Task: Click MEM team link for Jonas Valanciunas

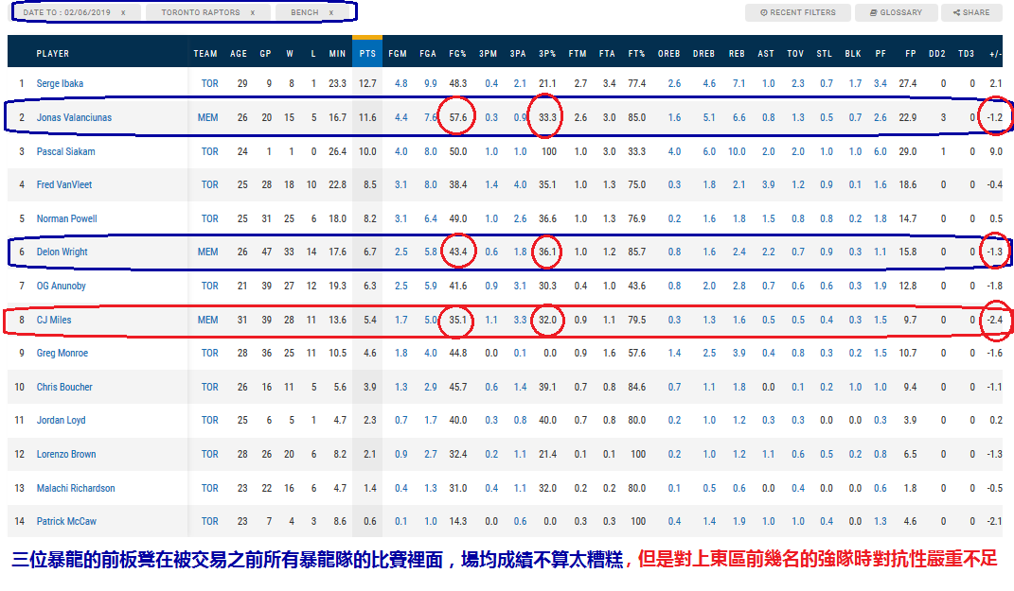Action: (x=207, y=117)
